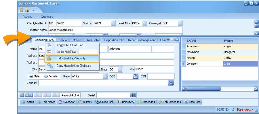Image resolution: width=259 pixels, height=114 pixels.
Task: Click the padlock icon in quick toolbar
Action: pos(21,10)
